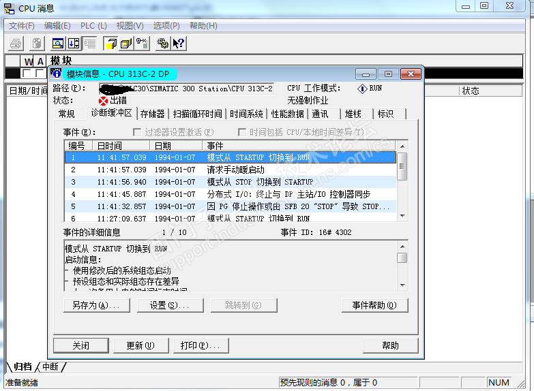Screen dimensions: 534x391
Task: Toggle the A checkbox in module row
Action: (x=40, y=73)
